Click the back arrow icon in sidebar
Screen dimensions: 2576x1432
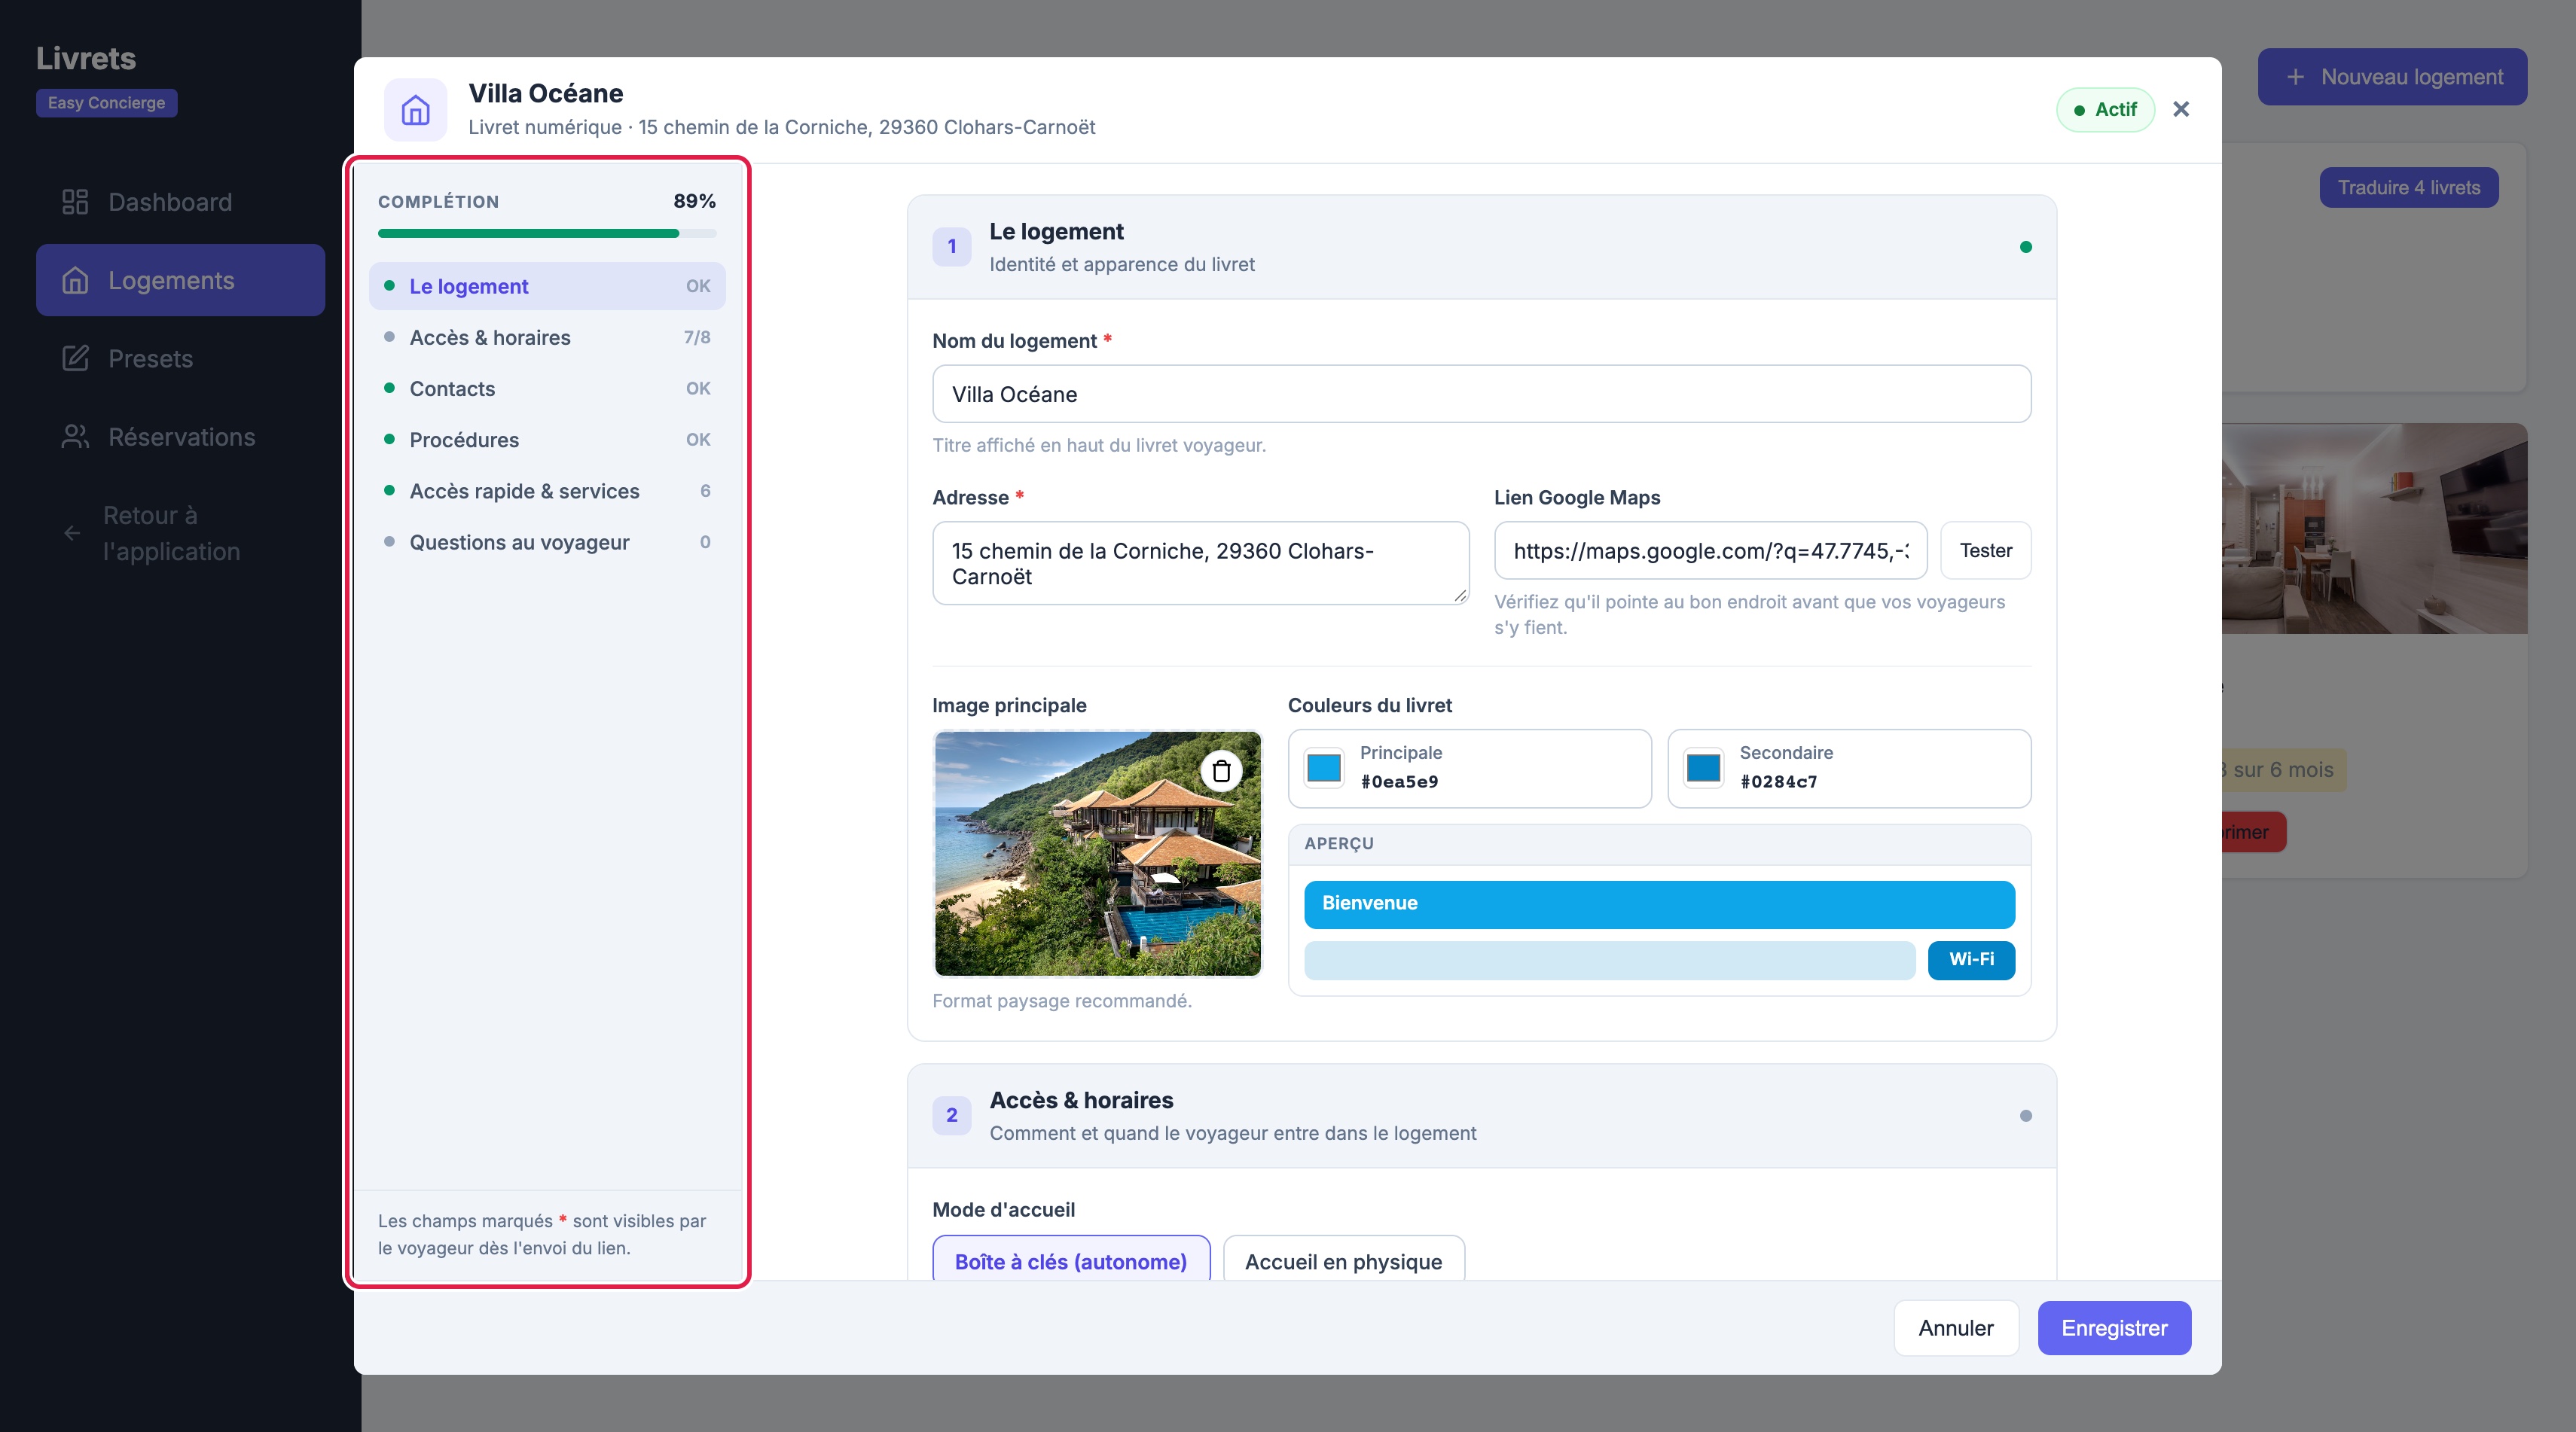tap(72, 532)
